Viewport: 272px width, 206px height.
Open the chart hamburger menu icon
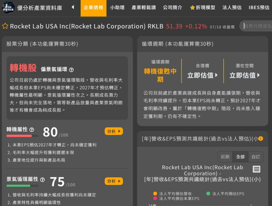tap(256, 169)
